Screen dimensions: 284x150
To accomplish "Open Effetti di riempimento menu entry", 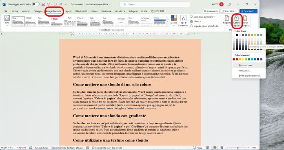I will click(249, 76).
